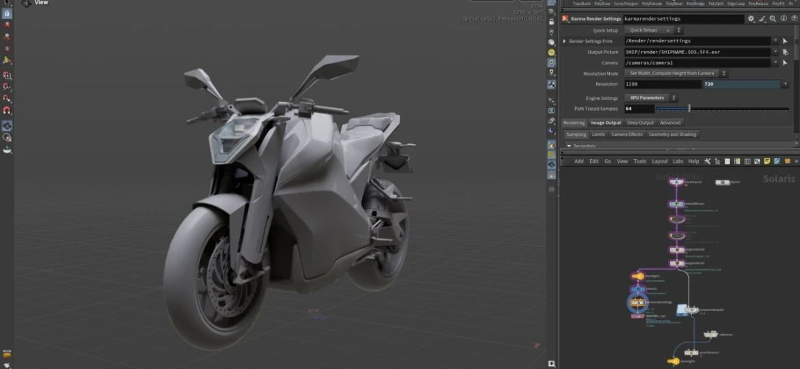Open the Geometry and Shading sub-tab
Screen dimensions: 800x369
(672, 135)
